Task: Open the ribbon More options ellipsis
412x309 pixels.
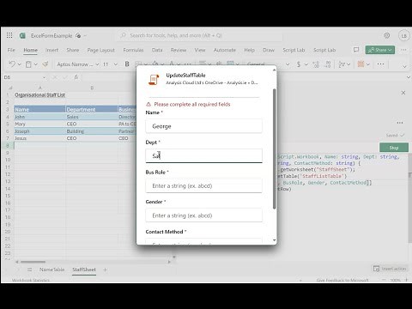Action: pos(380,64)
